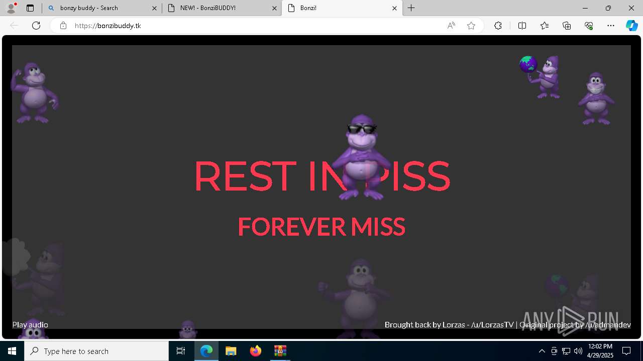Go back with the back arrow
Viewport: 643px width, 361px height.
14,26
